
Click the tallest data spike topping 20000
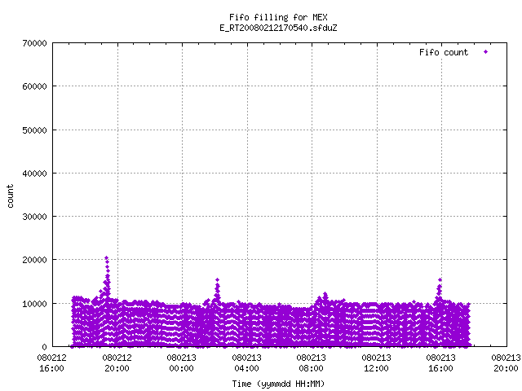point(107,258)
